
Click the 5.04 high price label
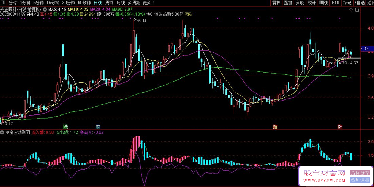click(142, 21)
